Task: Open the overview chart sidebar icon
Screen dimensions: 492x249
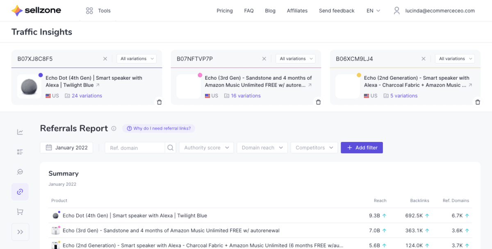Action: point(20,132)
